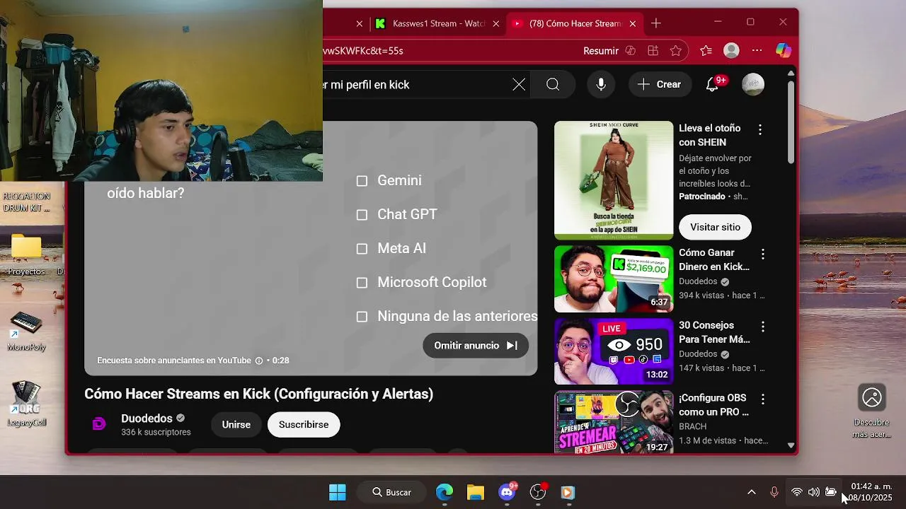Open the volume speaker tray icon
The width and height of the screenshot is (906, 509).
tap(814, 492)
